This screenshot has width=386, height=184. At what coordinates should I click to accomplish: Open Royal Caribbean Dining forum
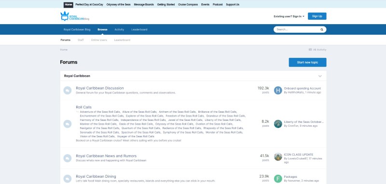click(96, 176)
